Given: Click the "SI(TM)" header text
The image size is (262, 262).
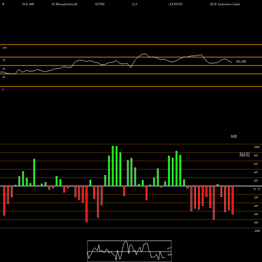Looking at the screenshot, I should click(100, 4).
